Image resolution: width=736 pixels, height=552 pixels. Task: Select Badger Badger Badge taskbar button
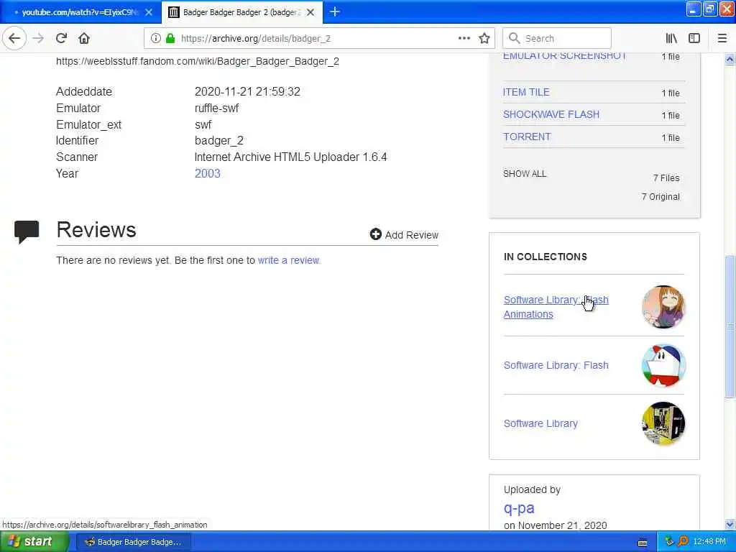(133, 542)
